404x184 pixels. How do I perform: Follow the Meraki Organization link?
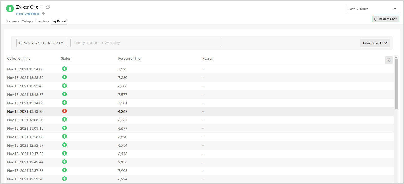pos(28,14)
